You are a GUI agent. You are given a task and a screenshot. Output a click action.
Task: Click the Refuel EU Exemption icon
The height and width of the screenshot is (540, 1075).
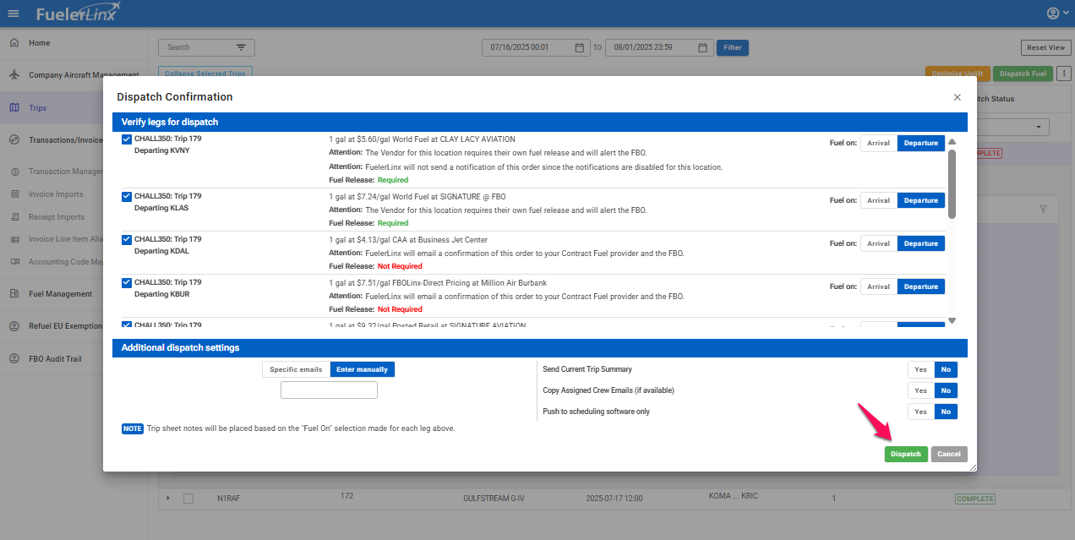coord(14,326)
